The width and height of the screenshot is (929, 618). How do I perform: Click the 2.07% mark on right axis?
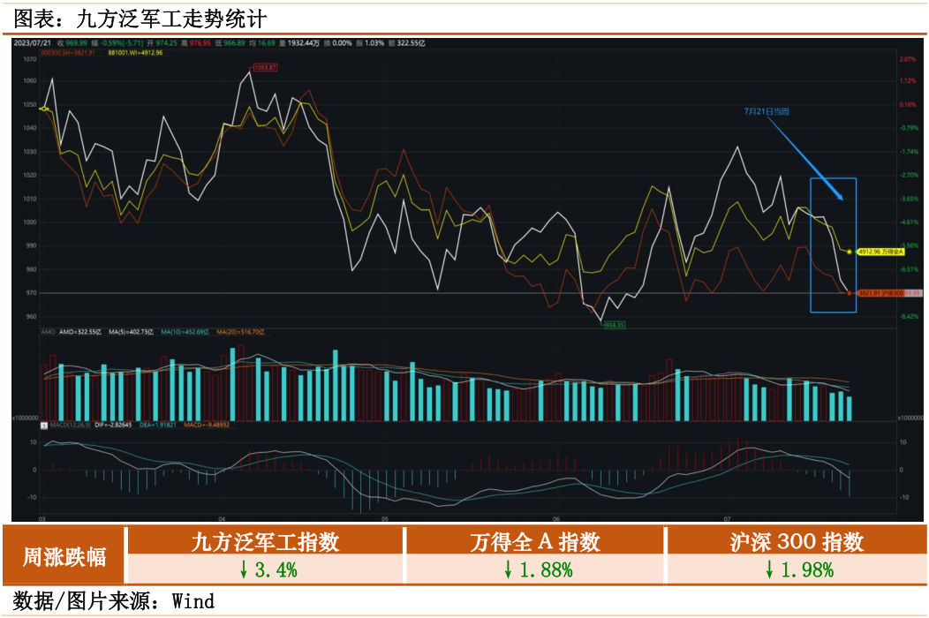pyautogui.click(x=908, y=59)
